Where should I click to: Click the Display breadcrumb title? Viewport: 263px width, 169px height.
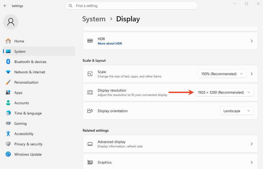pyautogui.click(x=128, y=19)
